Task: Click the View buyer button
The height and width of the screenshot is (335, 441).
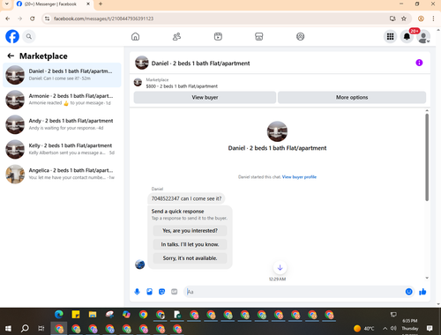Action: coord(205,97)
